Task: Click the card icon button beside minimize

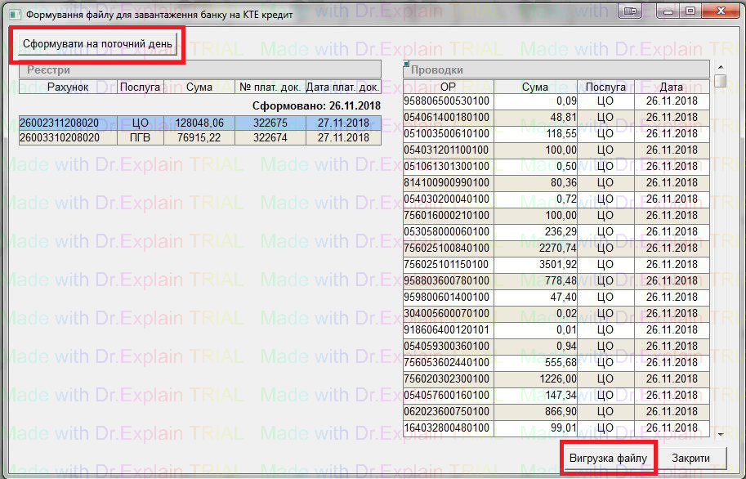Action: point(632,11)
